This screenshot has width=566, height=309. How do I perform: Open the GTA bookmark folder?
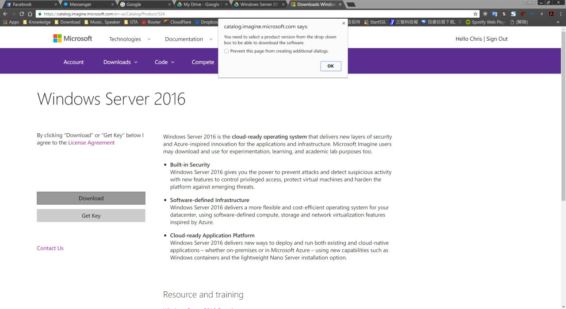[x=131, y=22]
